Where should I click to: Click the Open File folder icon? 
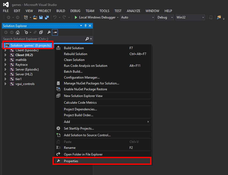pos(35,17)
